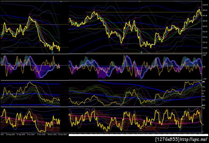209x143 pixels.
Task: Click the 792.20 price axis value
Action: coord(205,37)
